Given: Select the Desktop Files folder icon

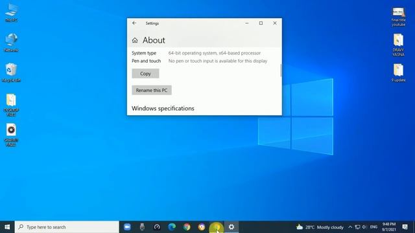Looking at the screenshot, I should pyautogui.click(x=11, y=105).
